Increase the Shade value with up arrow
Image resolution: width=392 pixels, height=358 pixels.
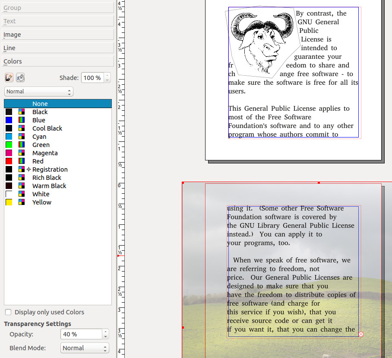[107, 76]
